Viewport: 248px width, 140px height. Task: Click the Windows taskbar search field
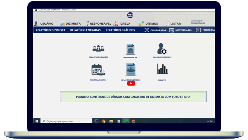point(66,121)
